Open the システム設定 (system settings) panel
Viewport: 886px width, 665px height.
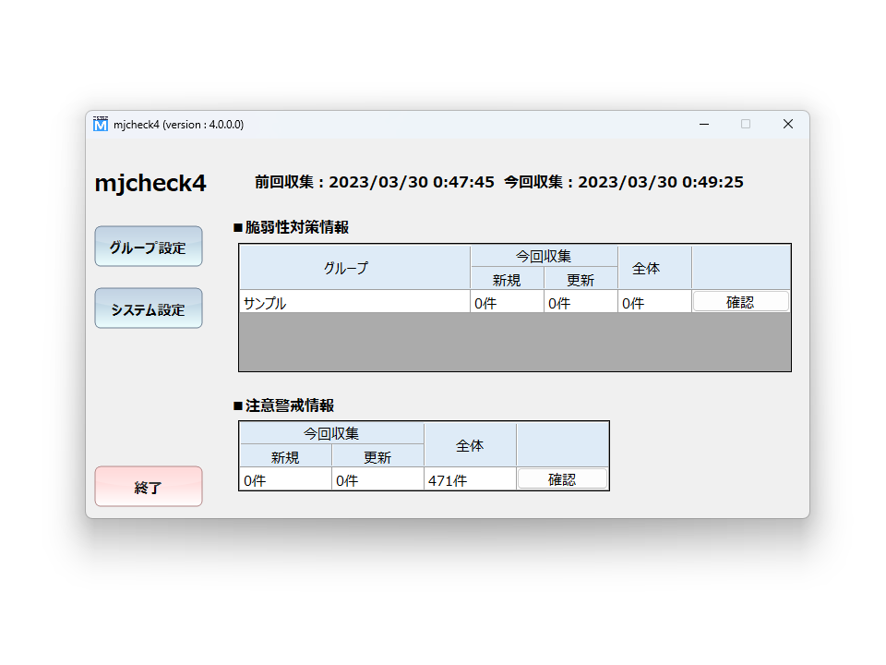pyautogui.click(x=148, y=308)
